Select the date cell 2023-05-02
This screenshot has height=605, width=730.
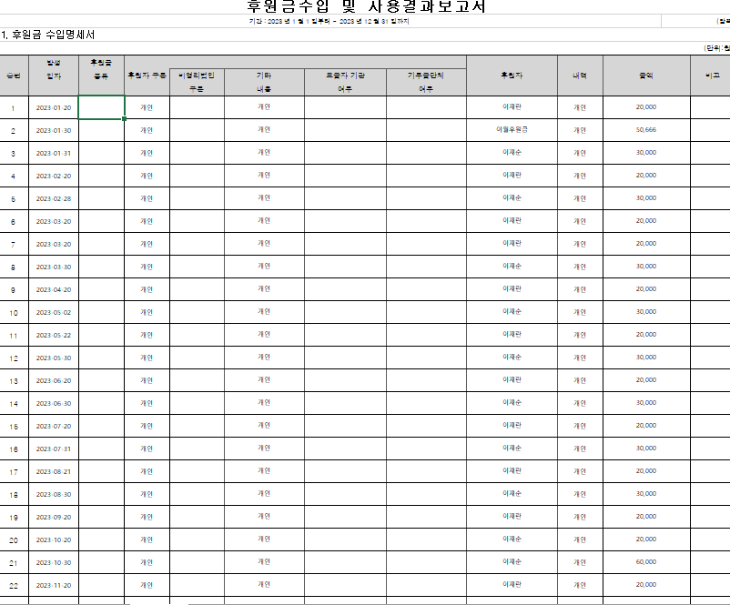pyautogui.click(x=54, y=312)
